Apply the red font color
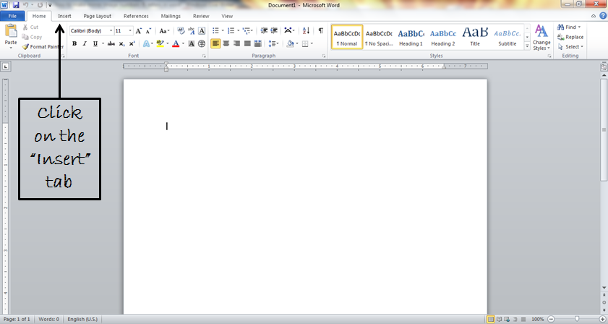Image resolution: width=608 pixels, height=324 pixels. point(176,44)
